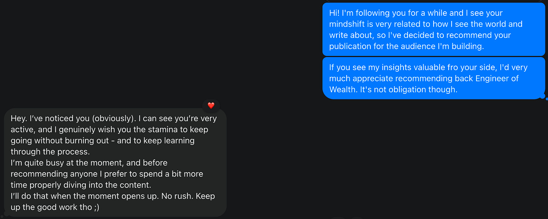The width and height of the screenshot is (548, 219).
Task: Select the first blue sent message bubble
Action: (434, 29)
